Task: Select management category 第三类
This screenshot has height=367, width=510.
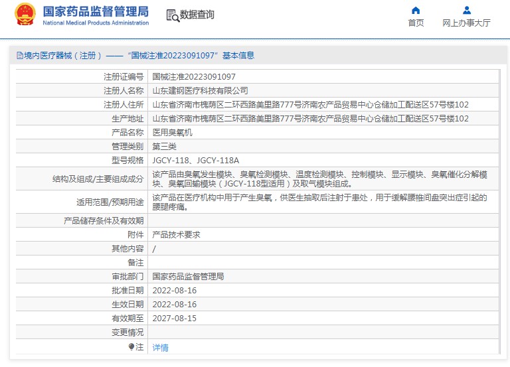Action: (x=164, y=147)
